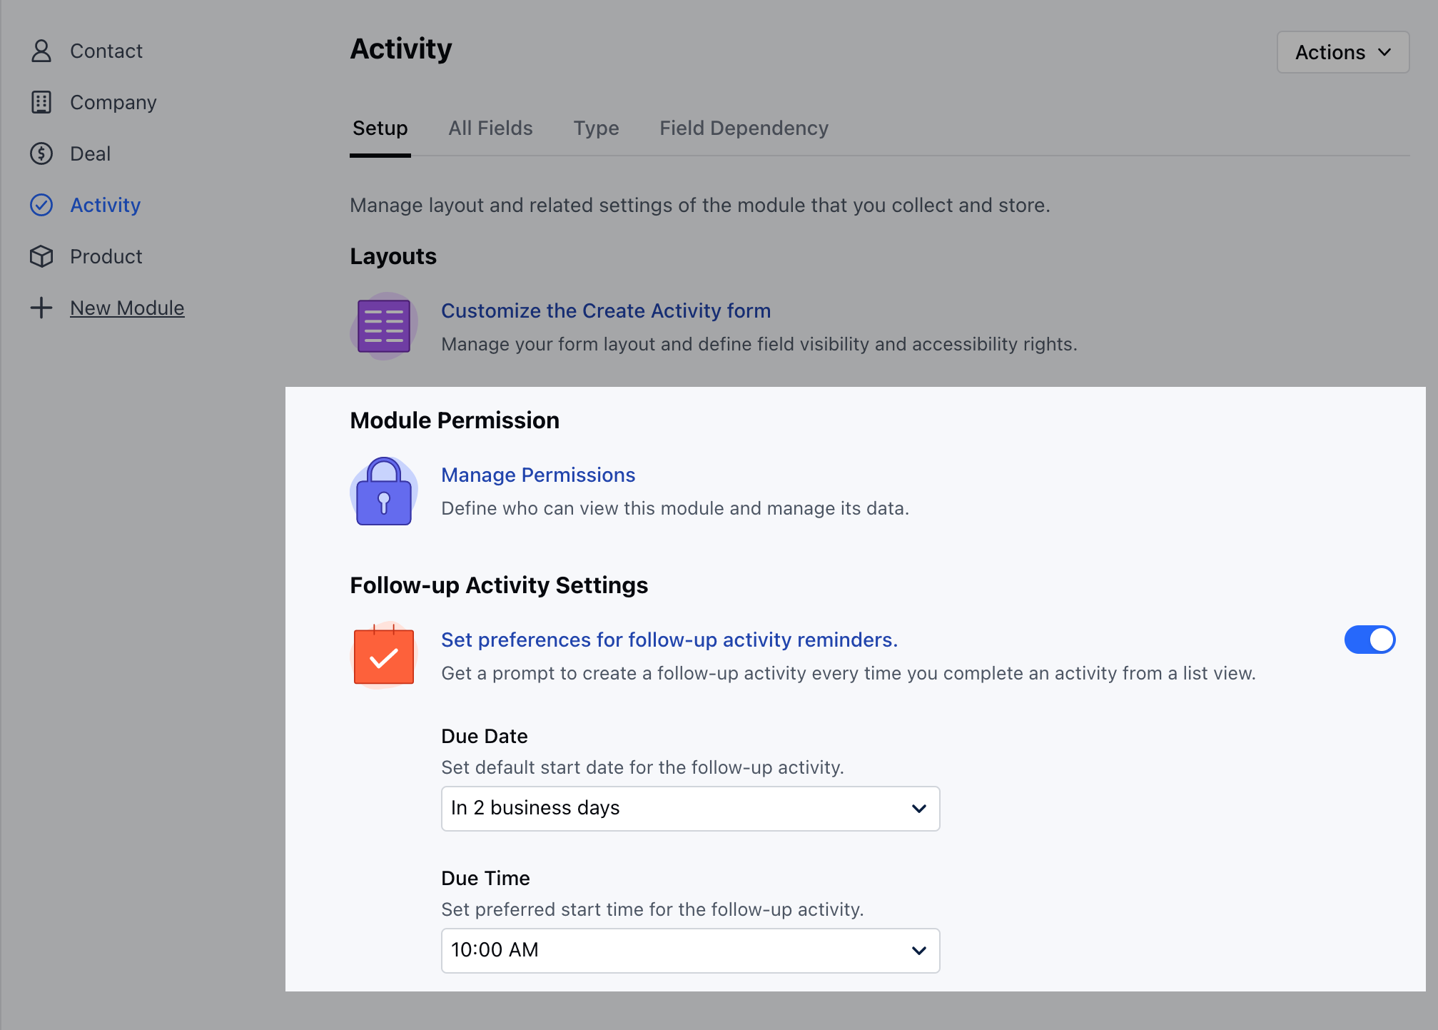The image size is (1438, 1030).
Task: Open the Field Dependency tab
Action: (744, 128)
